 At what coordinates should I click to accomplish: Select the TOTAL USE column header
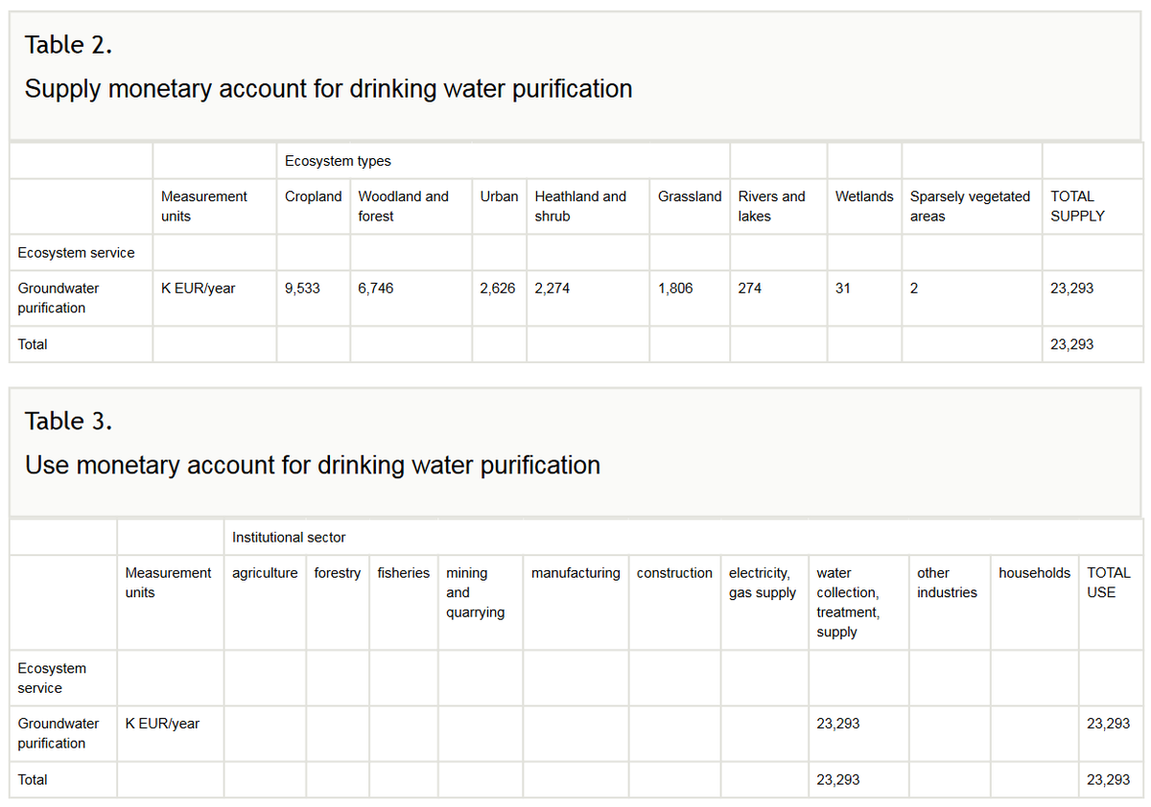pyautogui.click(x=1108, y=583)
